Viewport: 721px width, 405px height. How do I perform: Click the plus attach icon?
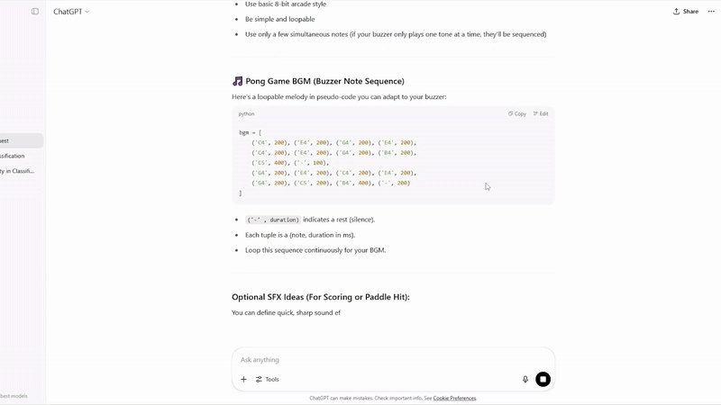(243, 380)
